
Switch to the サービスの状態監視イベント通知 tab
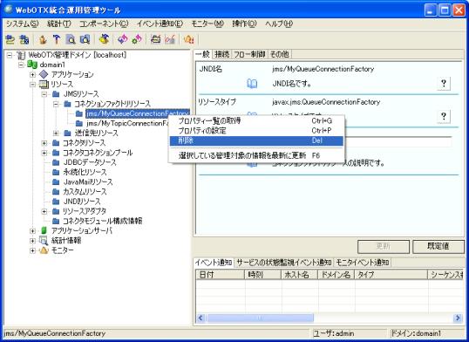coord(284,263)
